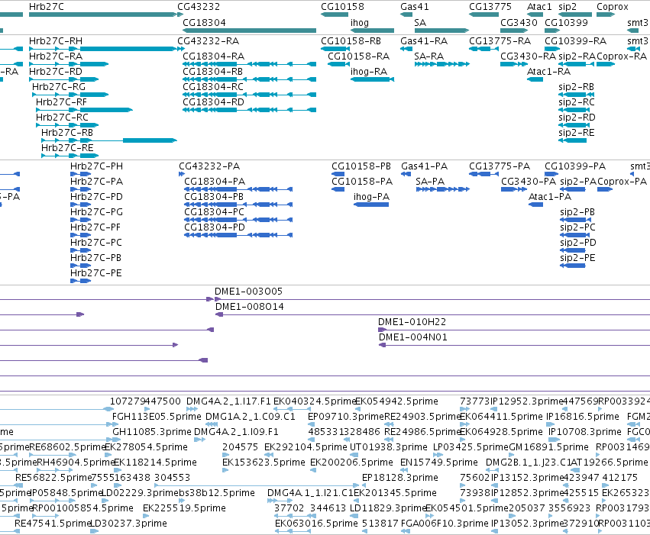Select BAC clone DME1-008O14
650x535 pixels.
click(x=433, y=314)
